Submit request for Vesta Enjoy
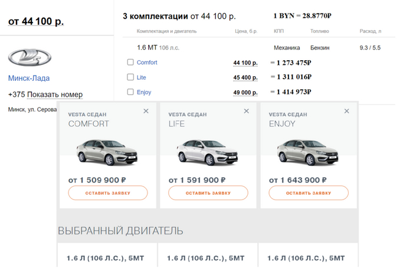Image resolution: width=413 pixels, height=268 pixels. pyautogui.click(x=309, y=193)
